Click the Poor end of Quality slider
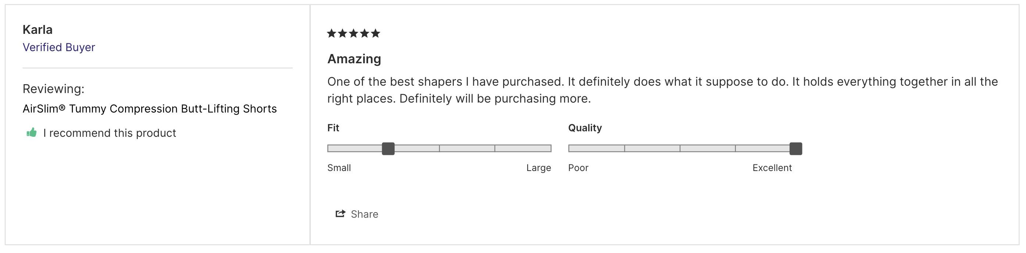1026x253 pixels. [578, 168]
